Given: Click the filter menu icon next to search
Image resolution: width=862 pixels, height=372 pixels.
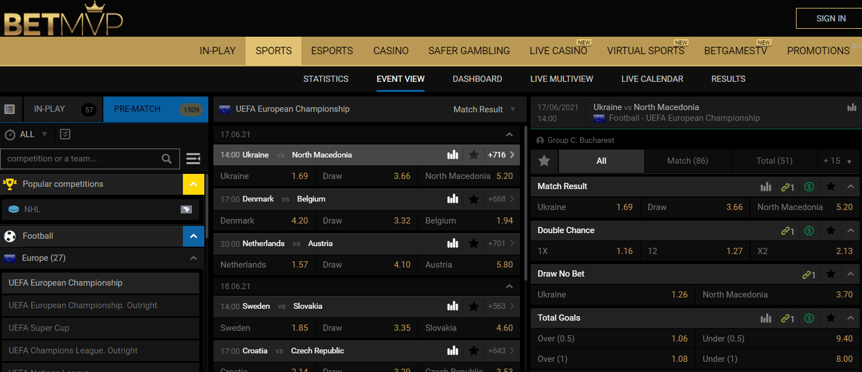Looking at the screenshot, I should [193, 159].
